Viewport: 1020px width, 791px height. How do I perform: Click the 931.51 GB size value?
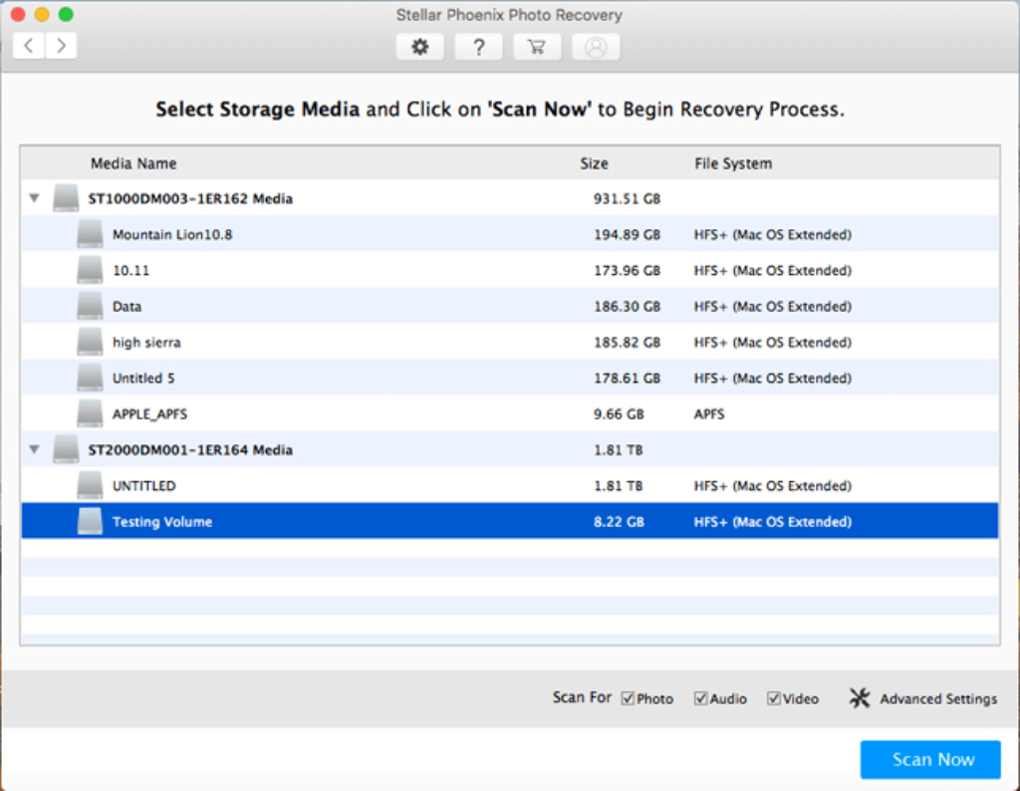627,198
